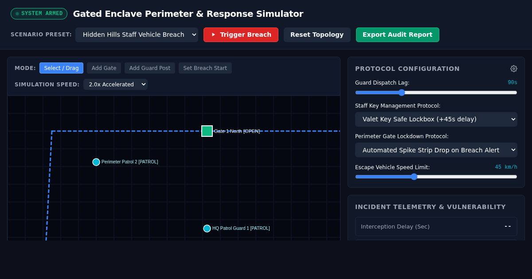
Task: Click the Interception Delay (Sec) telemetry row
Action: tap(436, 226)
